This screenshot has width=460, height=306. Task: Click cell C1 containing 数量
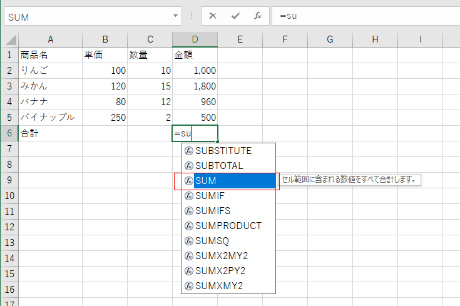150,55
